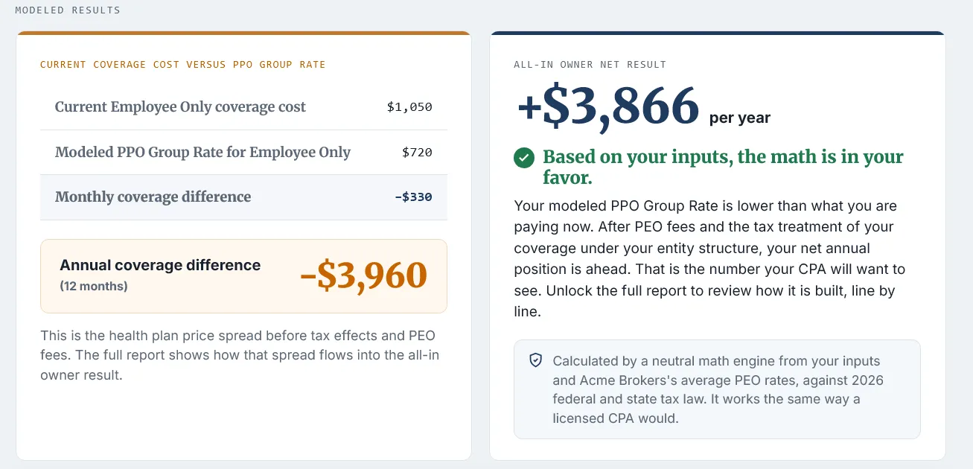
Task: Click the $720 group rate value
Action: click(417, 153)
